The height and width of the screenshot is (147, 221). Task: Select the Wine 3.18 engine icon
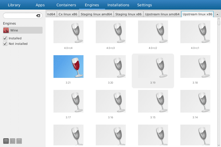click(x=195, y=66)
